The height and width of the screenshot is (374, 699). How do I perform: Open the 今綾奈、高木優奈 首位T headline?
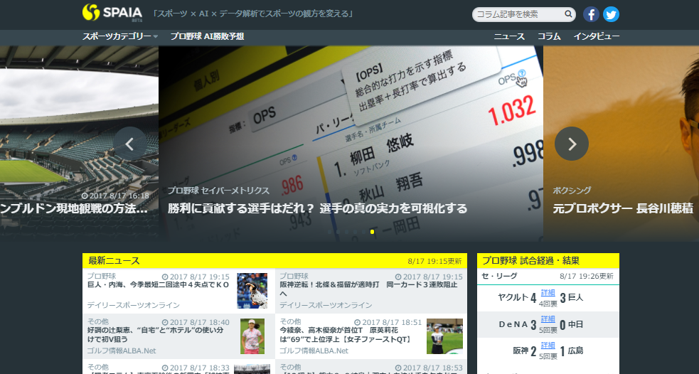tap(346, 335)
